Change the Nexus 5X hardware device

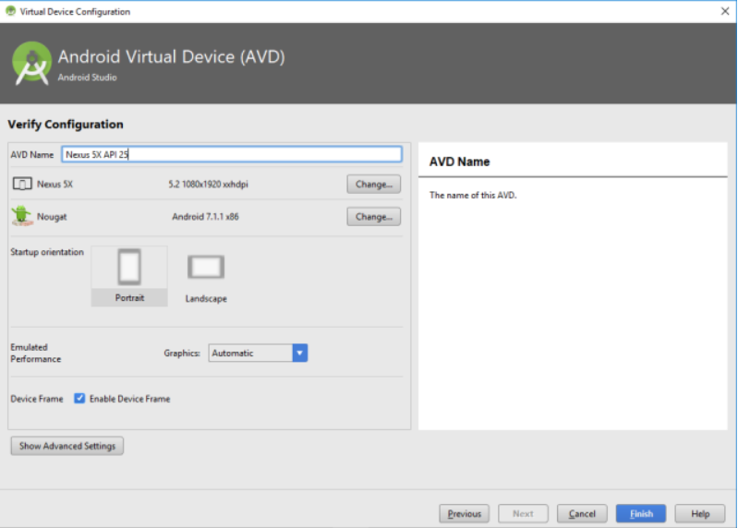[x=374, y=184]
